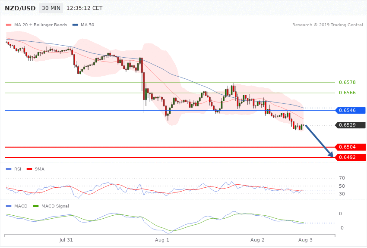The height and width of the screenshot is (248, 367).
Task: Click the 0.6578 resistance level label
Action: (347, 82)
